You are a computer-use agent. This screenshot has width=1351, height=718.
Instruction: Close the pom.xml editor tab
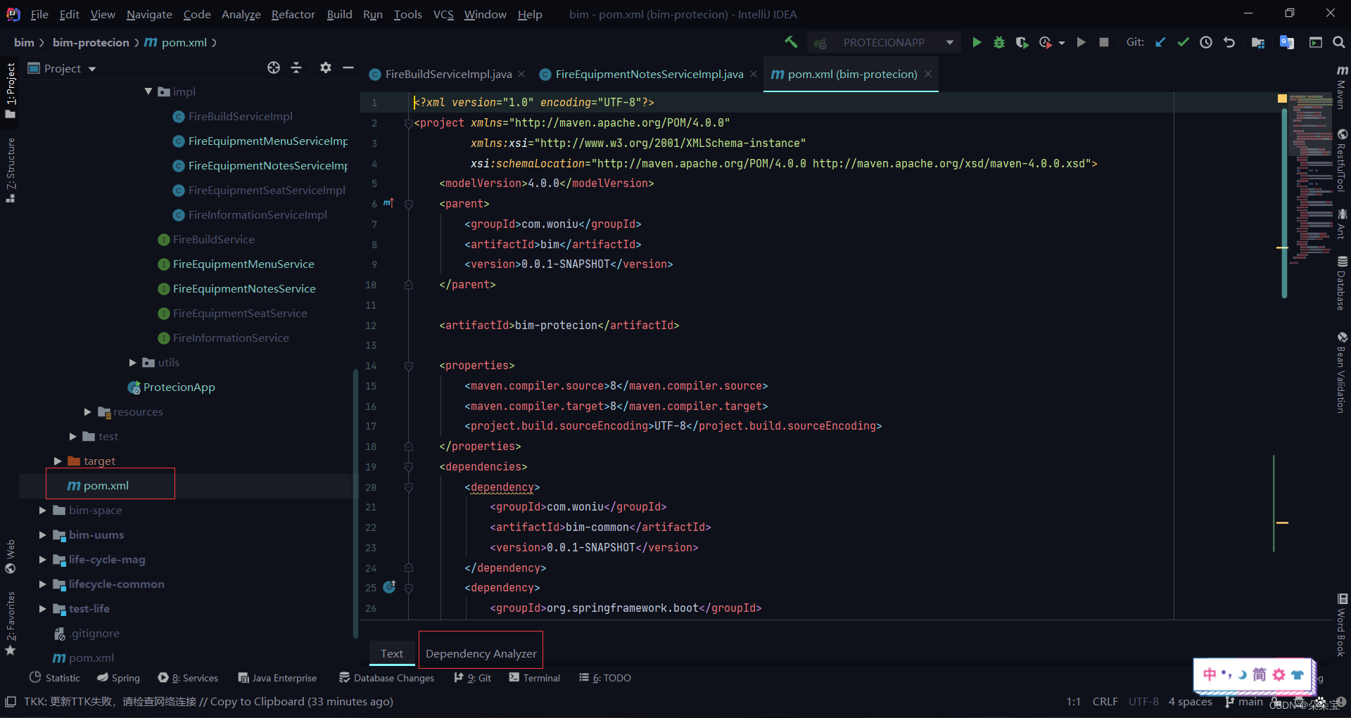point(928,74)
